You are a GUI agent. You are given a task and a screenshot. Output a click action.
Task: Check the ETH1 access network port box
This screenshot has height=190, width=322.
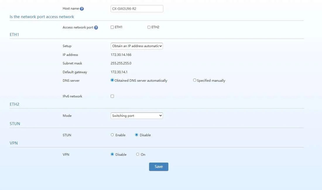[x=112, y=27]
